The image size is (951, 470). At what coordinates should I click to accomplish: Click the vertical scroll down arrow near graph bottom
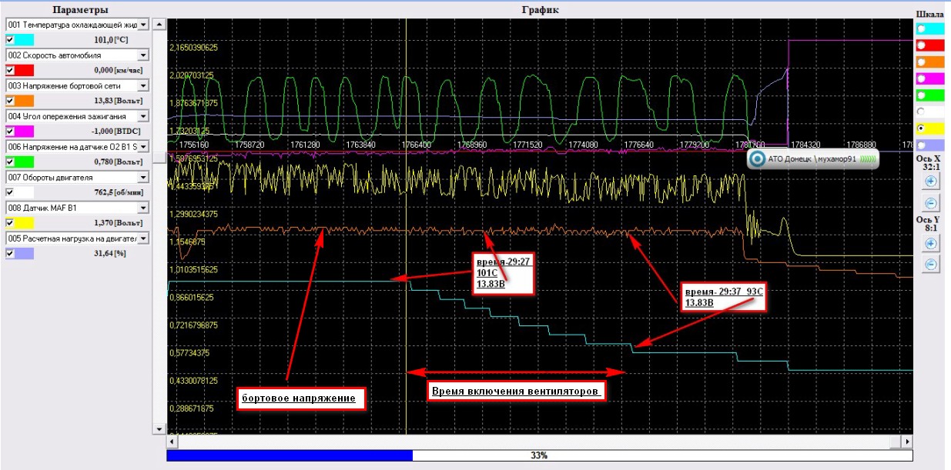[159, 428]
